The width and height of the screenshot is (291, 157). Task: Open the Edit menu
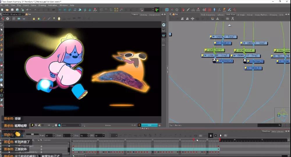point(7,5)
